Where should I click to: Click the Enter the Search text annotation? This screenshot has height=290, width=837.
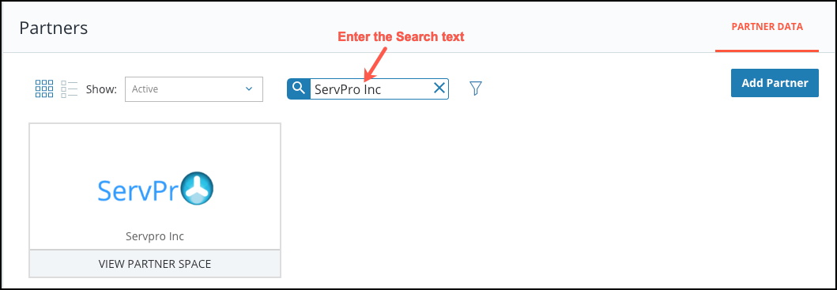pyautogui.click(x=401, y=37)
